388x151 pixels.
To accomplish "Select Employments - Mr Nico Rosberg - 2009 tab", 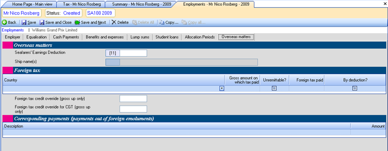I will tap(216, 4).
